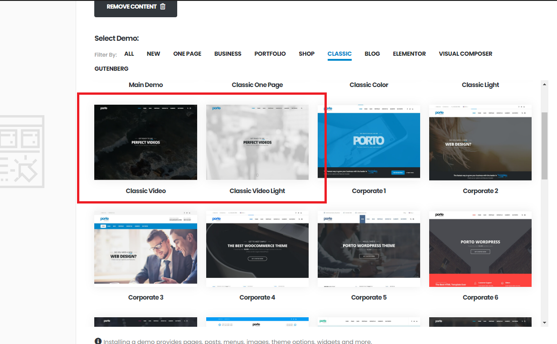The image size is (557, 344).
Task: Open the Corporate 2 demo thumbnail
Action: point(480,142)
